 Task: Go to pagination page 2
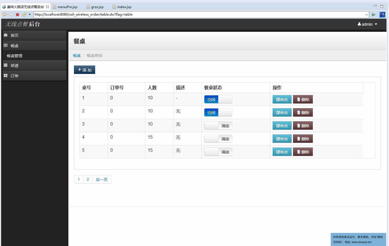88,179
